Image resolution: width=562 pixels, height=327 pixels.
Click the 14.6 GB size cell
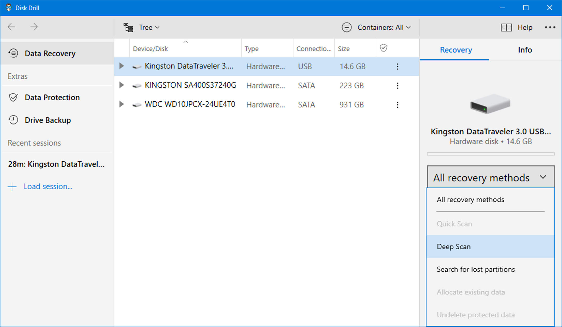(352, 67)
